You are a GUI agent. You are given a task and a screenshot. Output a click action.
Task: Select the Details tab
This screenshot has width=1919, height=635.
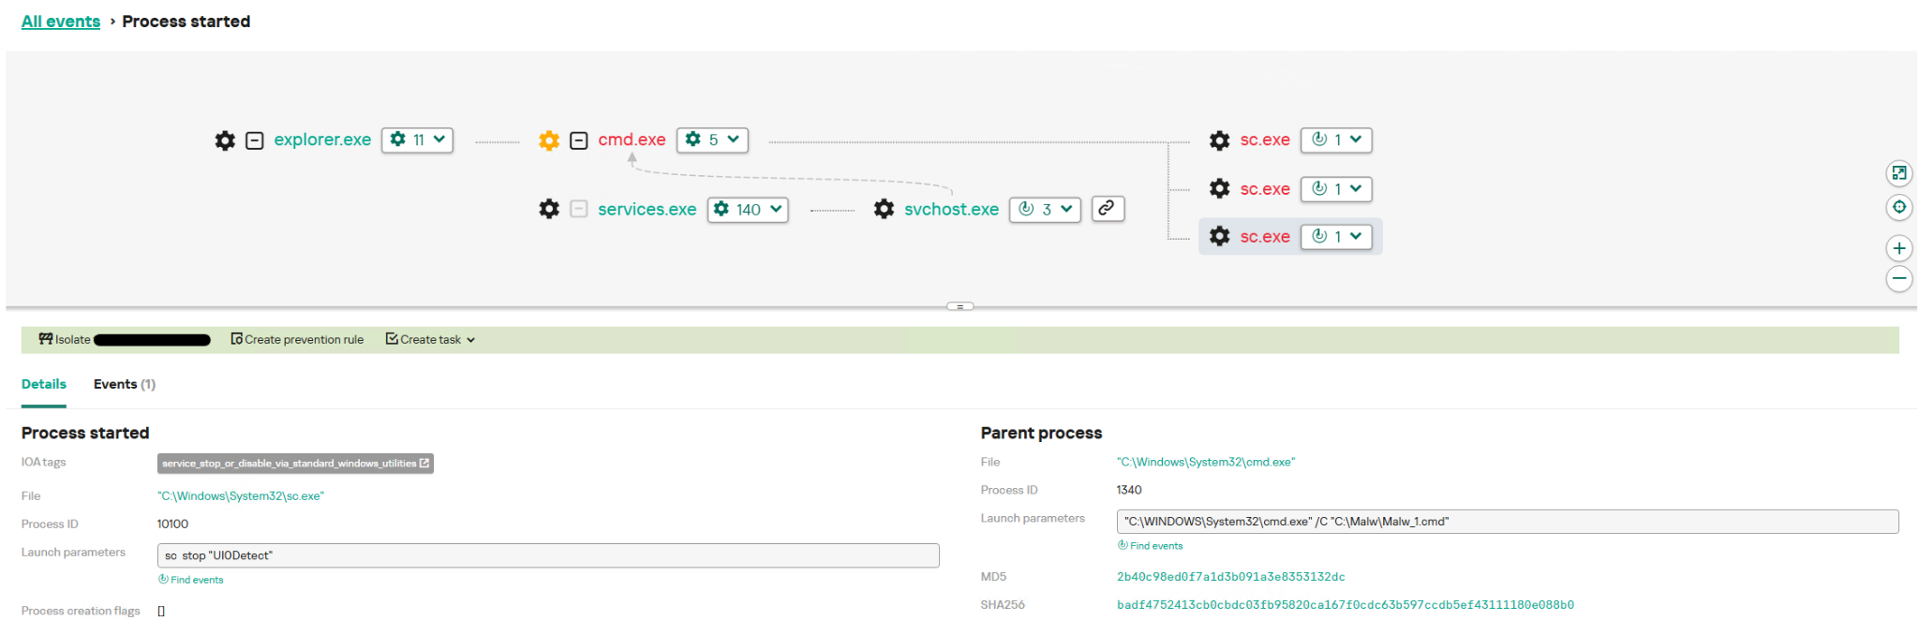click(44, 384)
